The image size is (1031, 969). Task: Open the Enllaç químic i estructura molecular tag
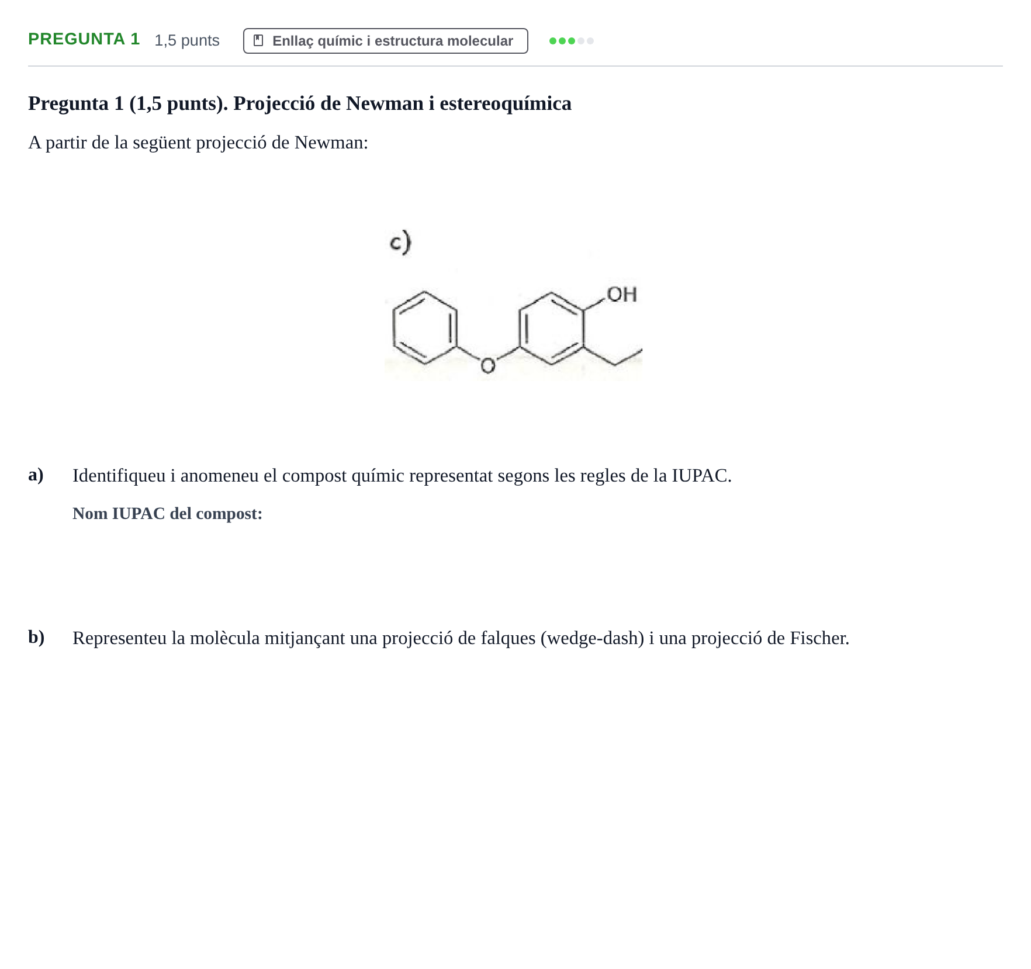[386, 41]
